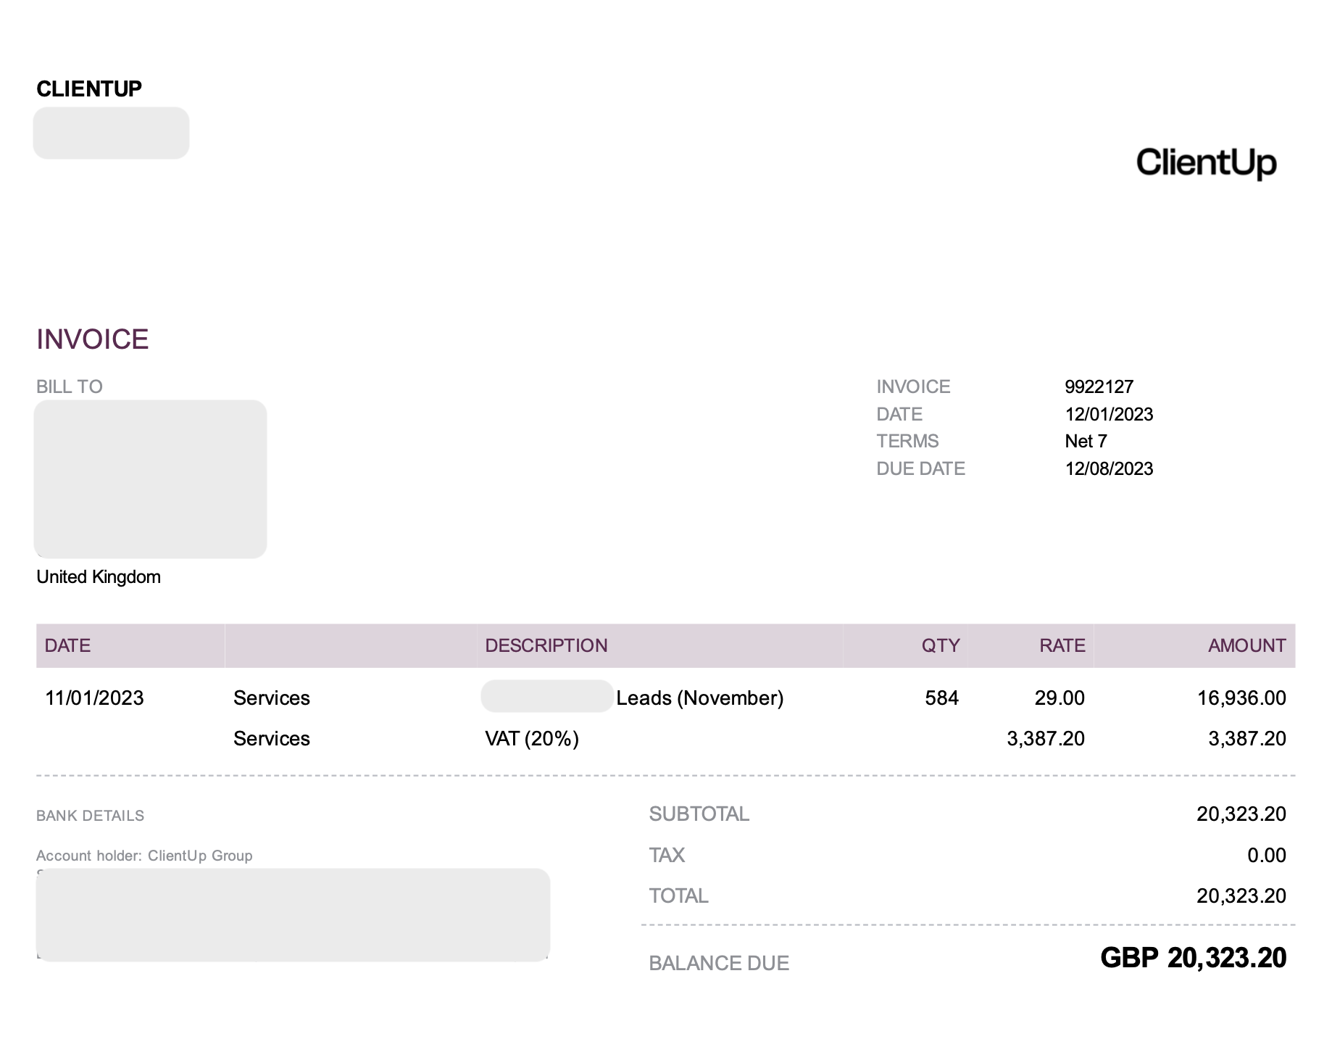
Task: Click the BILL TO label
Action: [70, 386]
